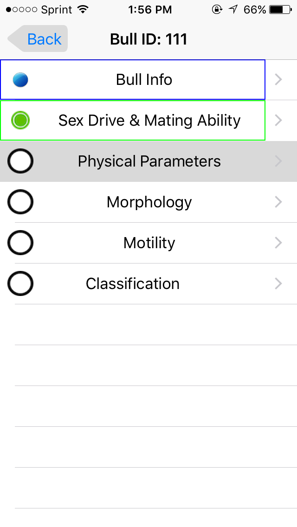Click the blue Bull Info status dot
The height and width of the screenshot is (527, 297).
tap(20, 80)
